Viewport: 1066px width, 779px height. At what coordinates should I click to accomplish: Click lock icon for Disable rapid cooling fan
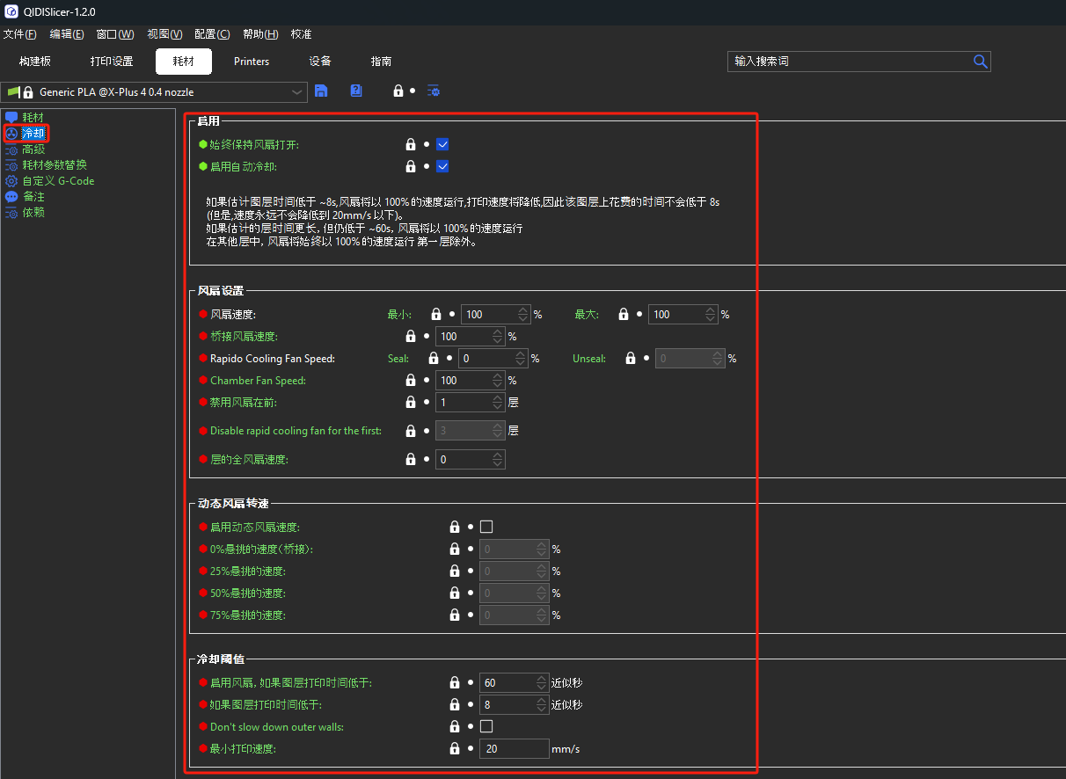410,431
